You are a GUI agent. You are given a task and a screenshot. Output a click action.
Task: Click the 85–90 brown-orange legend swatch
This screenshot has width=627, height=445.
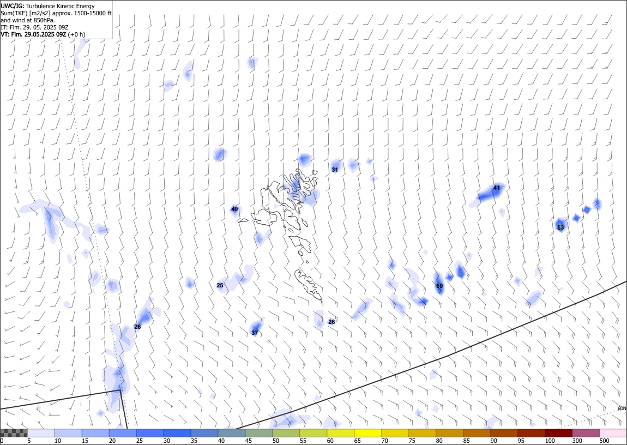477,433
